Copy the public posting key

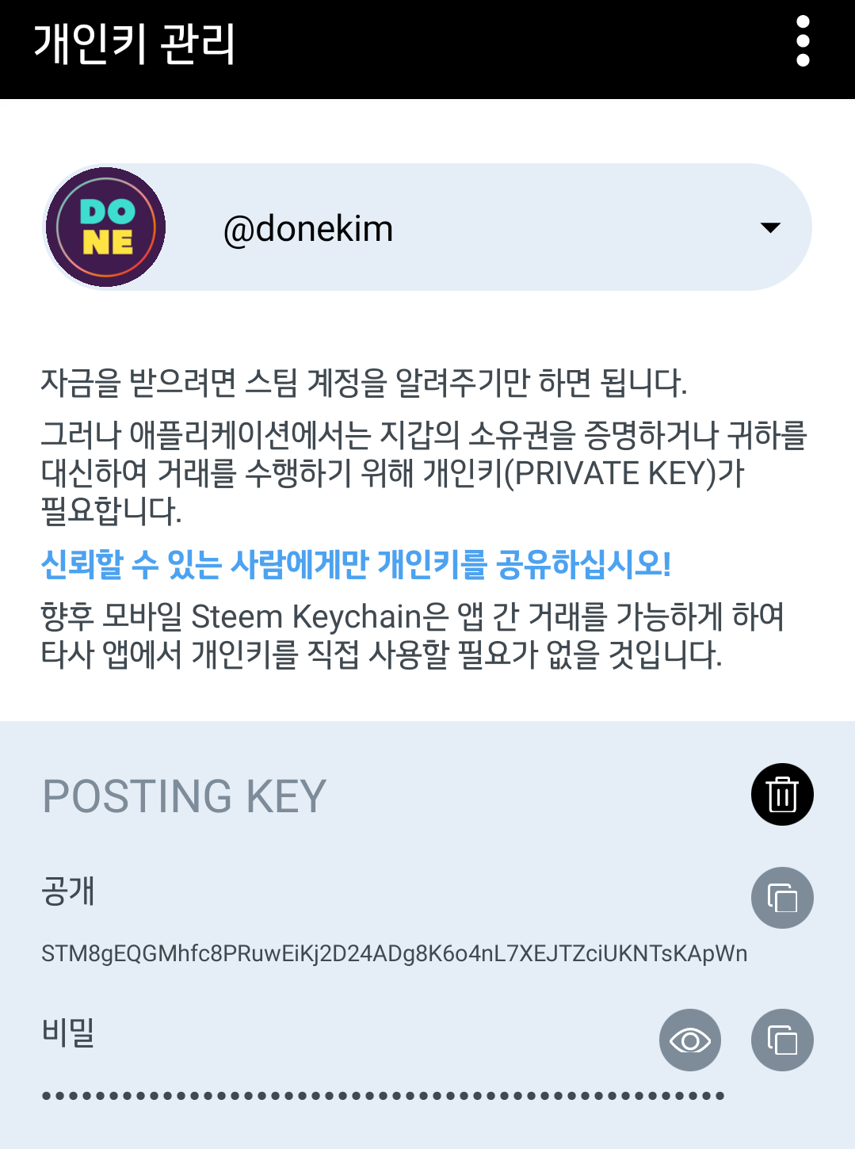(x=782, y=898)
